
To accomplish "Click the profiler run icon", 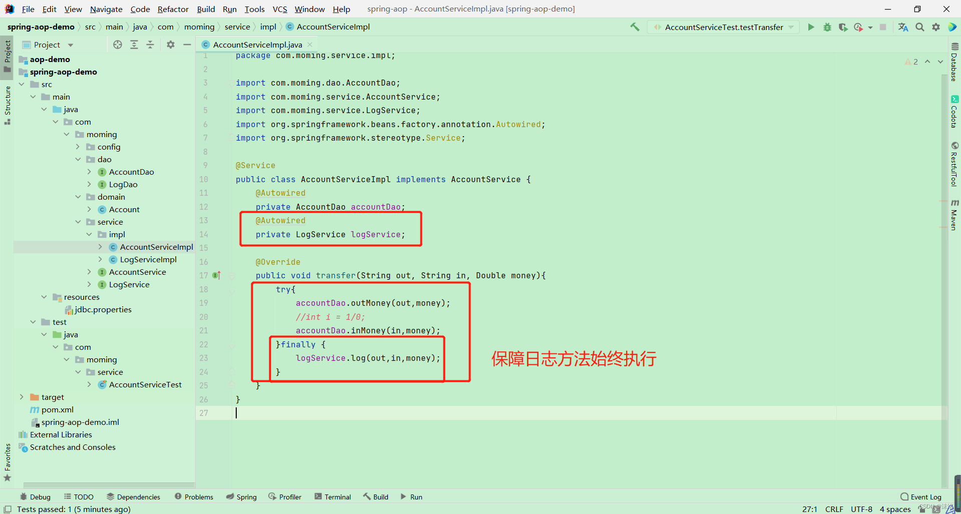I will pos(858,27).
